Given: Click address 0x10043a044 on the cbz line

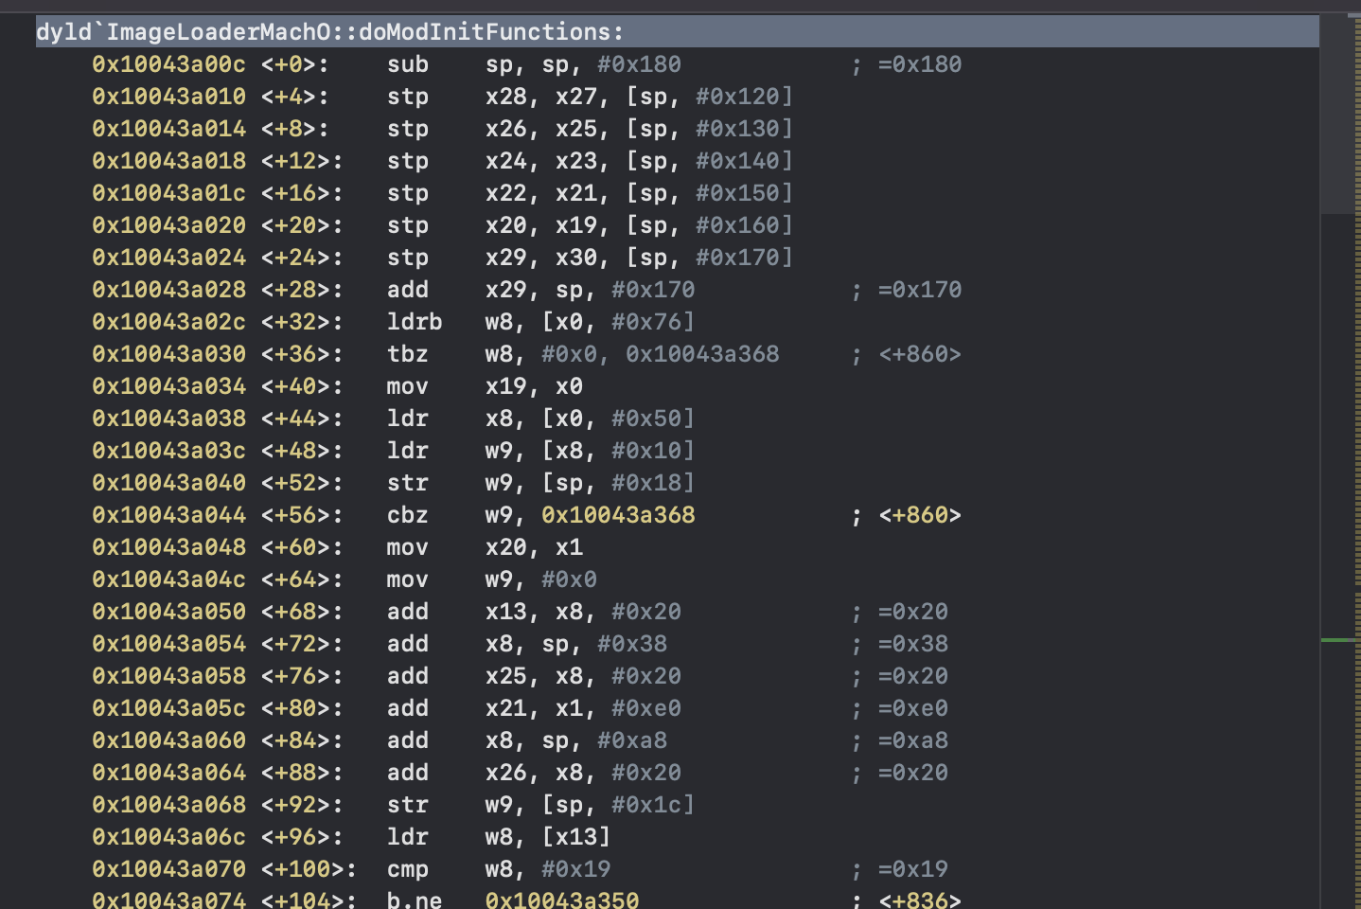Looking at the screenshot, I should tap(168, 515).
